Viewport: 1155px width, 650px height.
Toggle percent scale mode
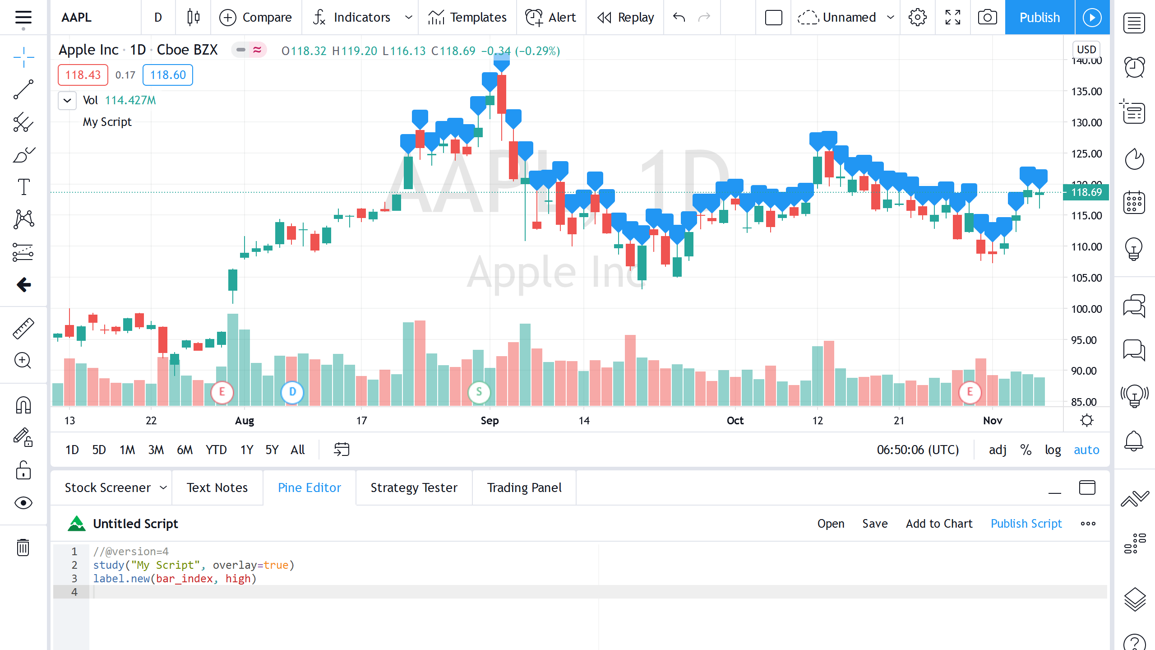pyautogui.click(x=1026, y=450)
